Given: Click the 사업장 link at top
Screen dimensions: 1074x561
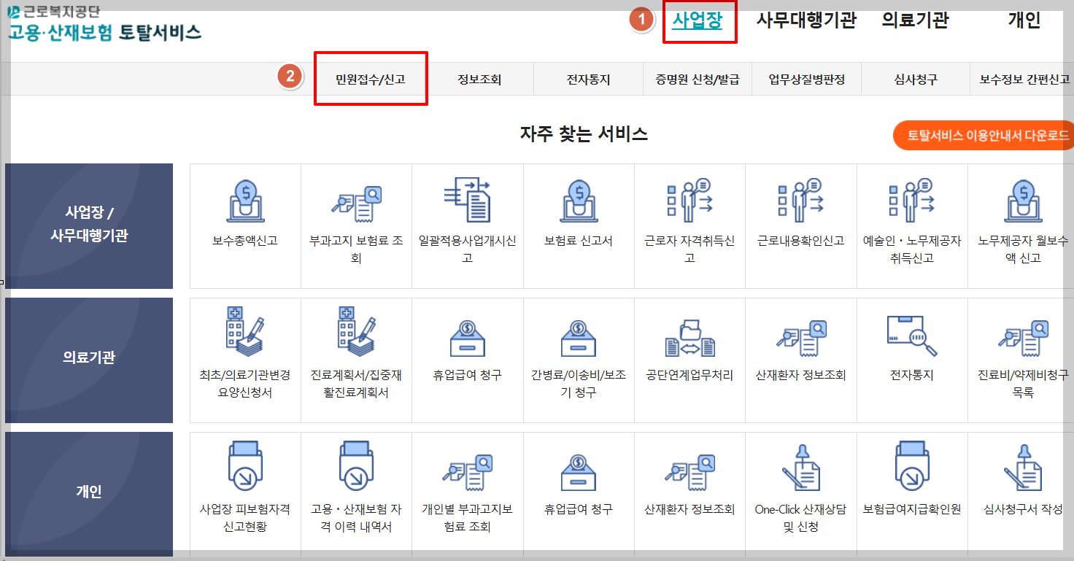Looking at the screenshot, I should pyautogui.click(x=700, y=21).
